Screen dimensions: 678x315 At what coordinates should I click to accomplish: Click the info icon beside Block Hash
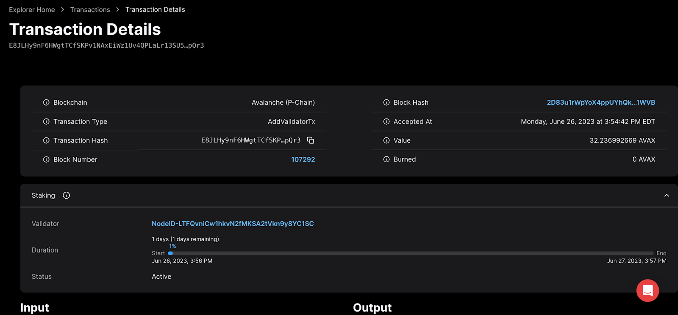386,102
